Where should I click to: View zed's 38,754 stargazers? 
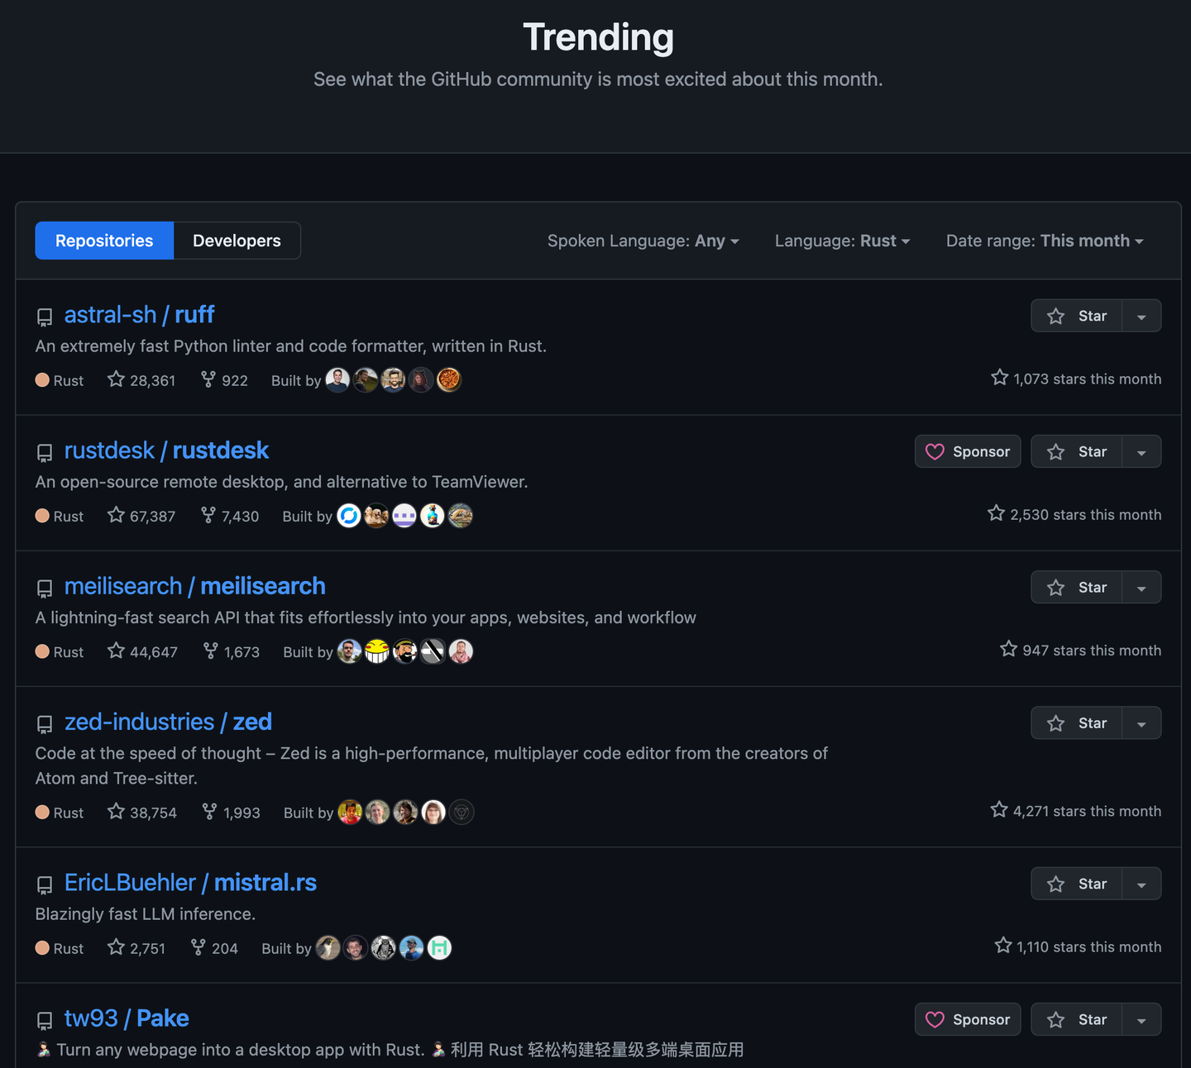(142, 812)
